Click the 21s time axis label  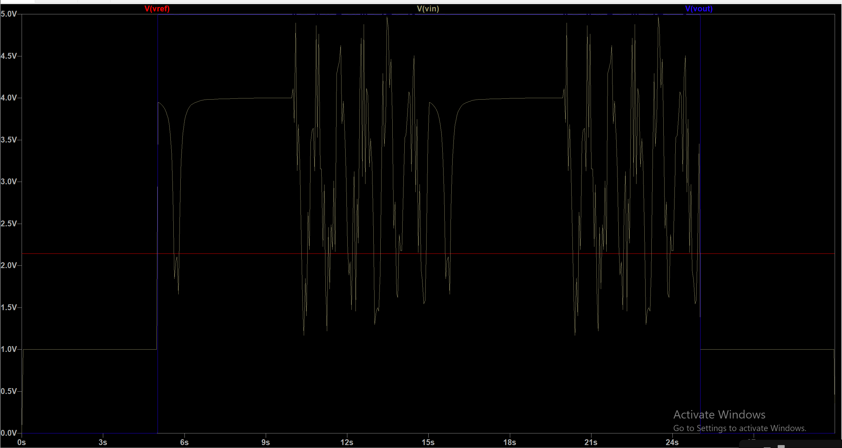tap(591, 442)
